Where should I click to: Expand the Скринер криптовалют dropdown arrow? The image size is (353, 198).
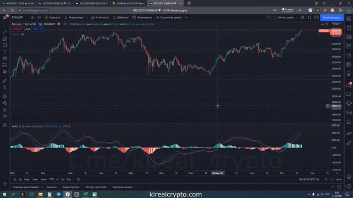click(x=42, y=187)
